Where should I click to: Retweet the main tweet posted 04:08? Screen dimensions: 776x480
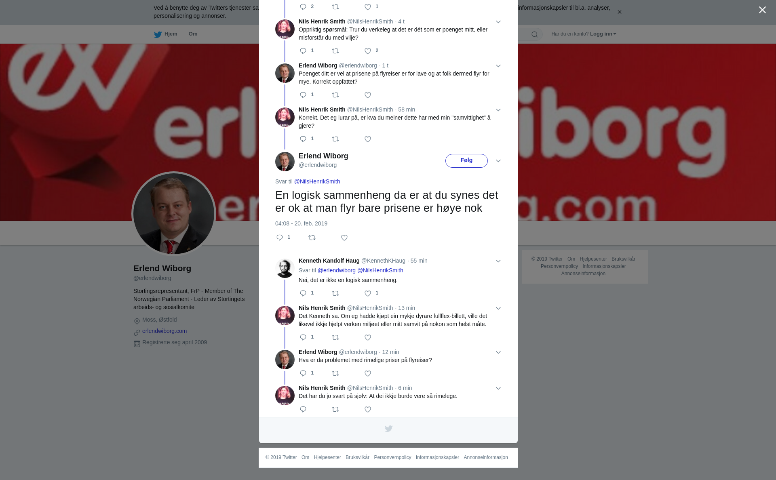(x=312, y=238)
